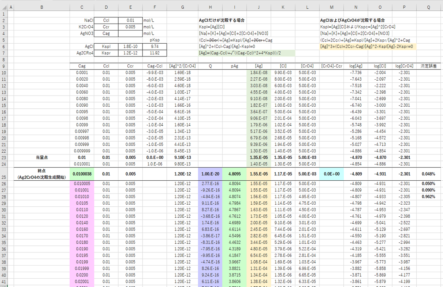This screenshot has width=443, height=287.
Task: Select column Q header
Action: click(428, 7)
